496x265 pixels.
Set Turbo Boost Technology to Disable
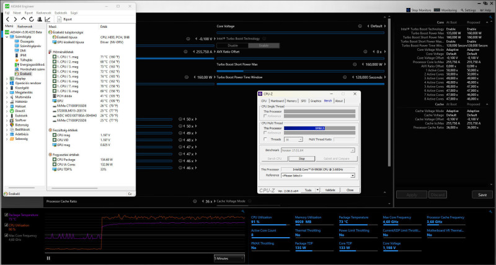tap(232, 45)
